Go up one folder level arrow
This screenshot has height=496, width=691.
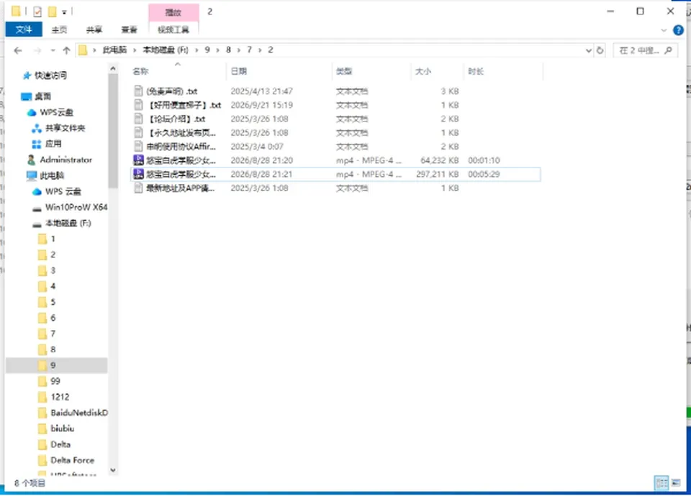tap(66, 50)
